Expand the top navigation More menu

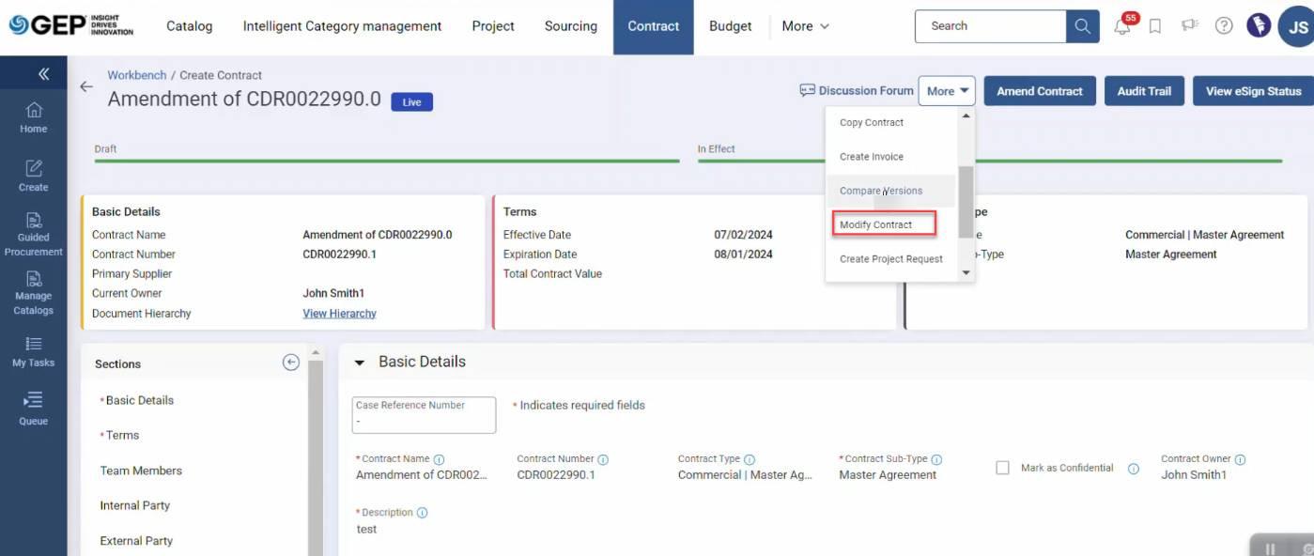click(805, 26)
